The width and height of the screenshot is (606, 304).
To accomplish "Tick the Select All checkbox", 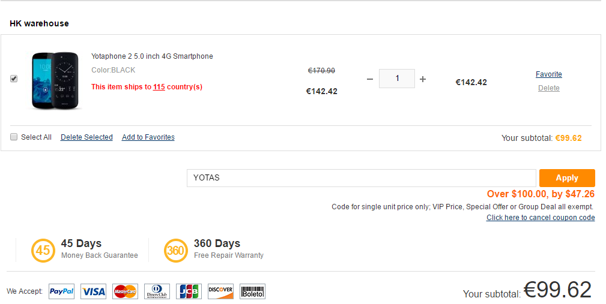I will point(14,137).
